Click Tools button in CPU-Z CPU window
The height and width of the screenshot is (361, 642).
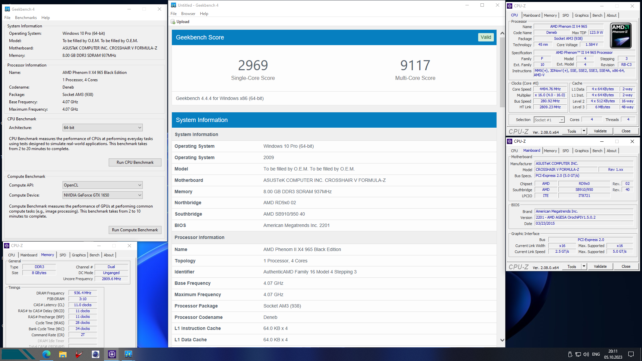click(572, 131)
